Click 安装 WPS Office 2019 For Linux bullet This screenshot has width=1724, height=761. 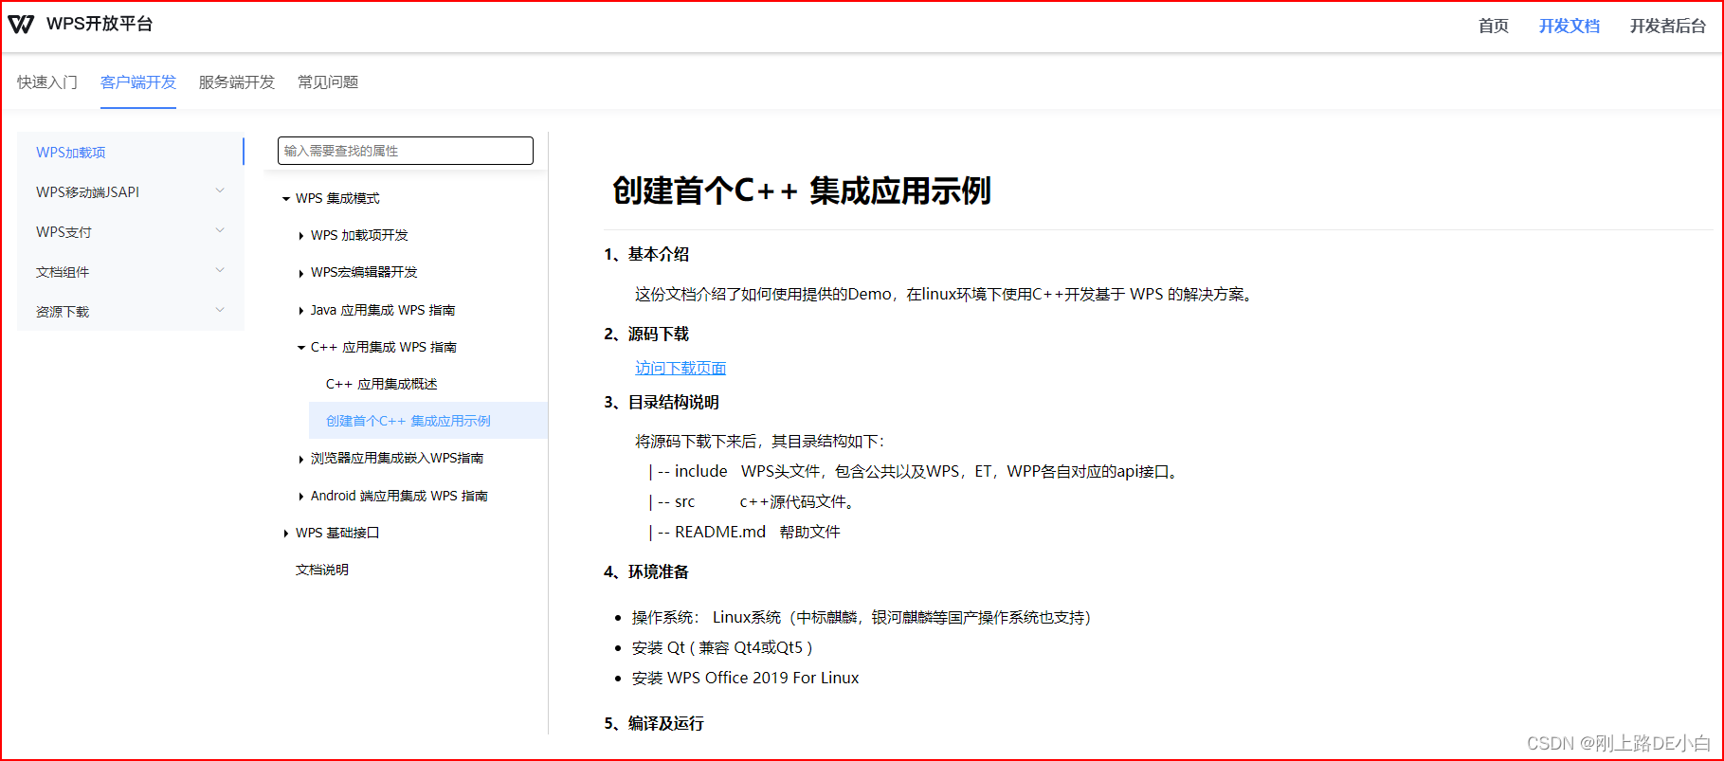746,678
